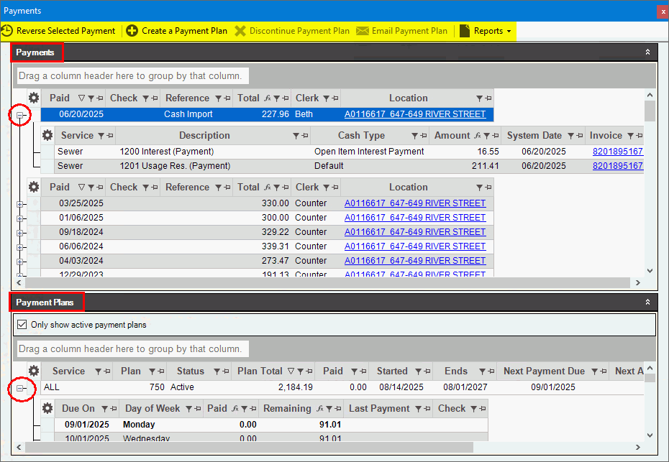Open location link for the 01/06/2025 payment
This screenshot has width=669, height=462.
(x=414, y=218)
